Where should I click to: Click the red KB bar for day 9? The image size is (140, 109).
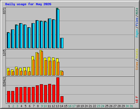41,93
